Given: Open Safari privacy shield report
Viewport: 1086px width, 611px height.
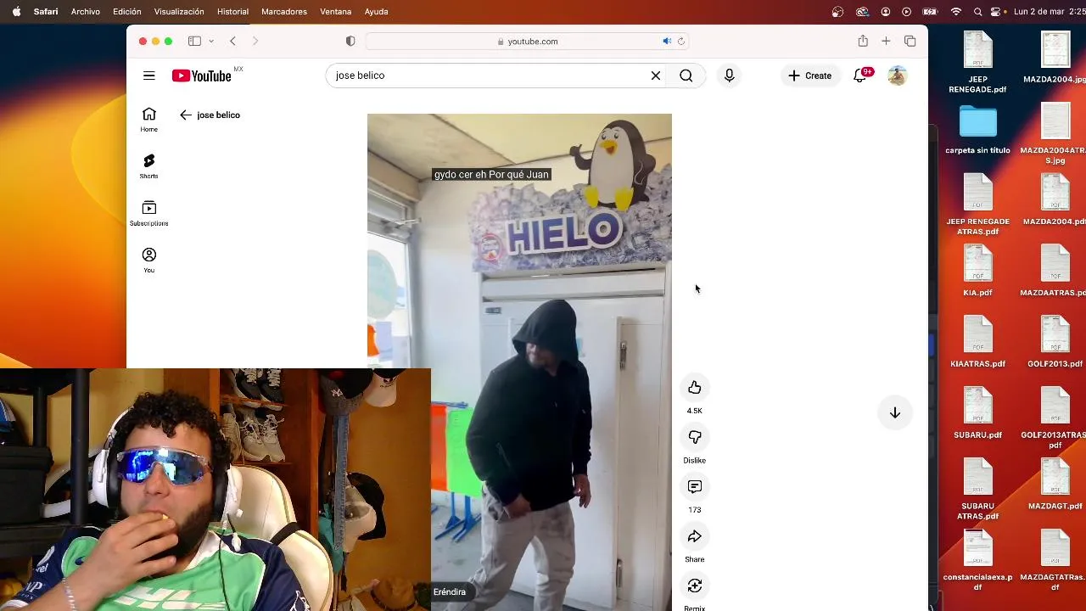Looking at the screenshot, I should (x=350, y=41).
